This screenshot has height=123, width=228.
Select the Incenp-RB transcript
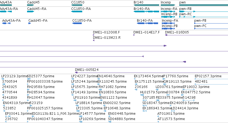pyautogui.click(x=168, y=17)
